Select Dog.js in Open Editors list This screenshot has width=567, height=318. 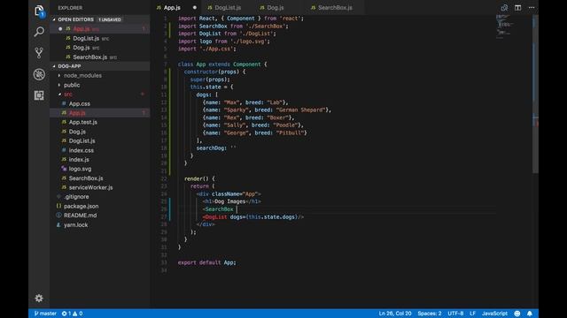pos(100,48)
